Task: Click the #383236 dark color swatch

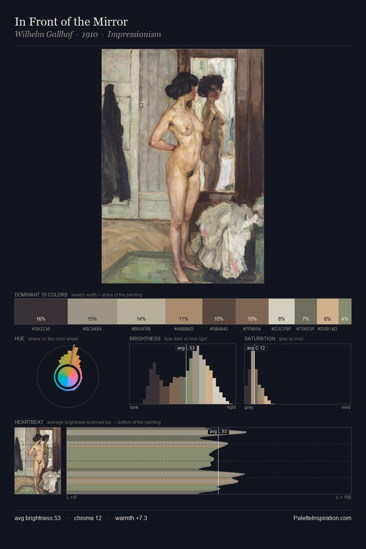Action: click(x=41, y=311)
